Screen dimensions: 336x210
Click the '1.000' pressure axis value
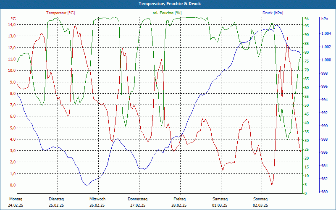coord(326,60)
